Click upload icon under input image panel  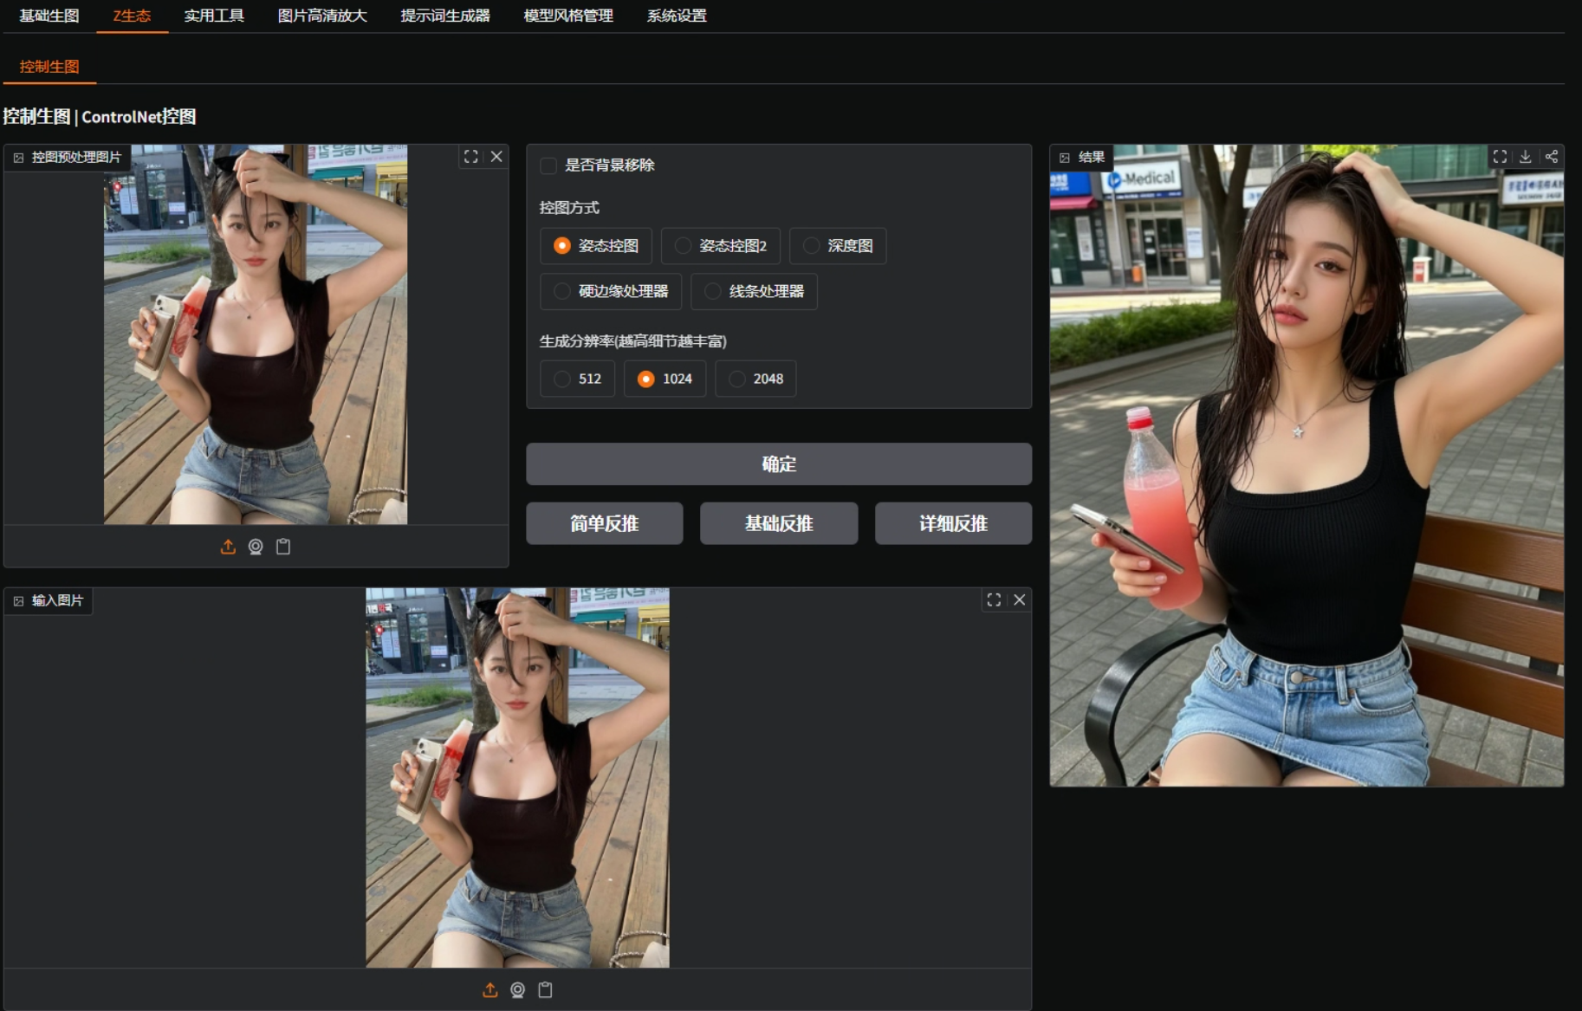click(x=490, y=990)
